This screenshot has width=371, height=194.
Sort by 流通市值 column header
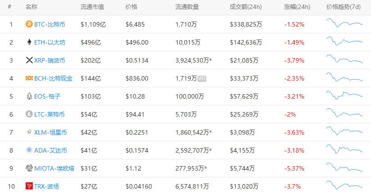tap(92, 7)
